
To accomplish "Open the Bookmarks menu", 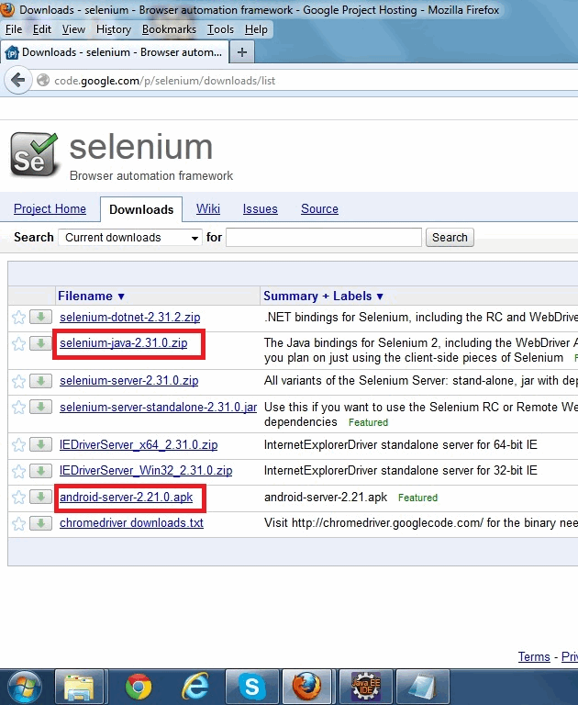I will click(169, 29).
